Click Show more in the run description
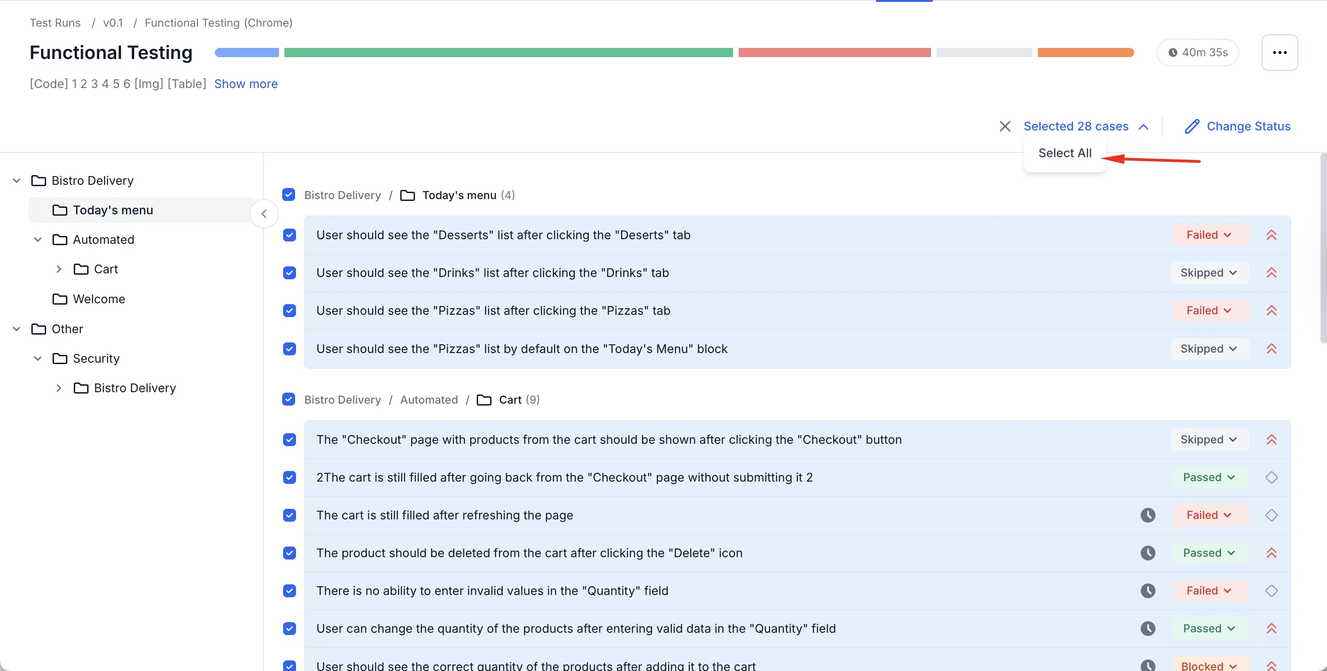Image resolution: width=1327 pixels, height=671 pixels. 246,84
